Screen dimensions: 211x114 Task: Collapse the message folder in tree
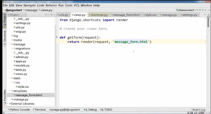coord(10,44)
